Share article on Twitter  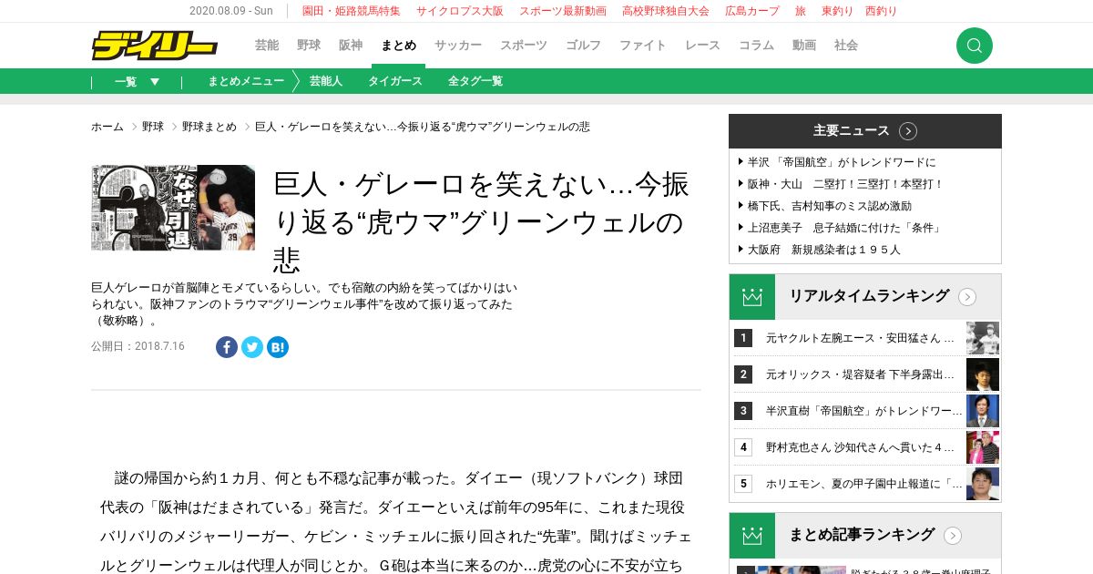click(252, 347)
